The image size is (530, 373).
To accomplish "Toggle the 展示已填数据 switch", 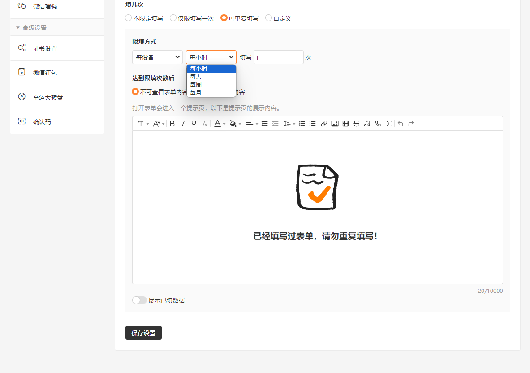I will [x=139, y=300].
